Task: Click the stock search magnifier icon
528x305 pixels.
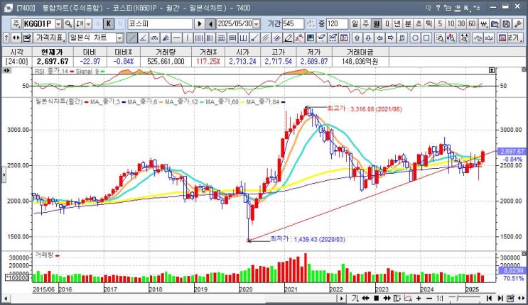Action: tap(68, 24)
